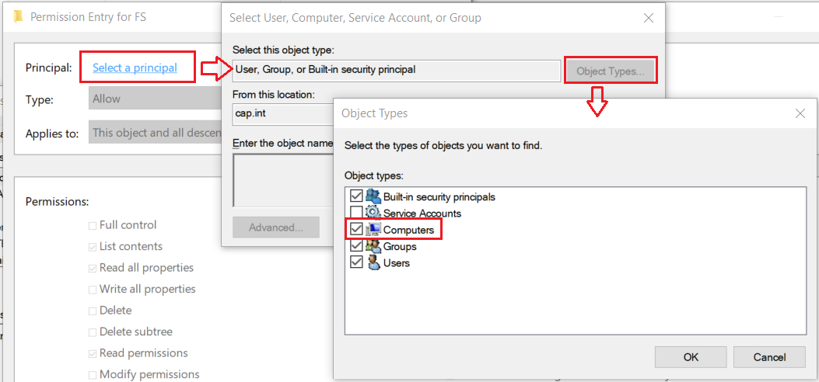Click Cancel in Object Types dialog
Screen dimensions: 819x382
point(769,357)
